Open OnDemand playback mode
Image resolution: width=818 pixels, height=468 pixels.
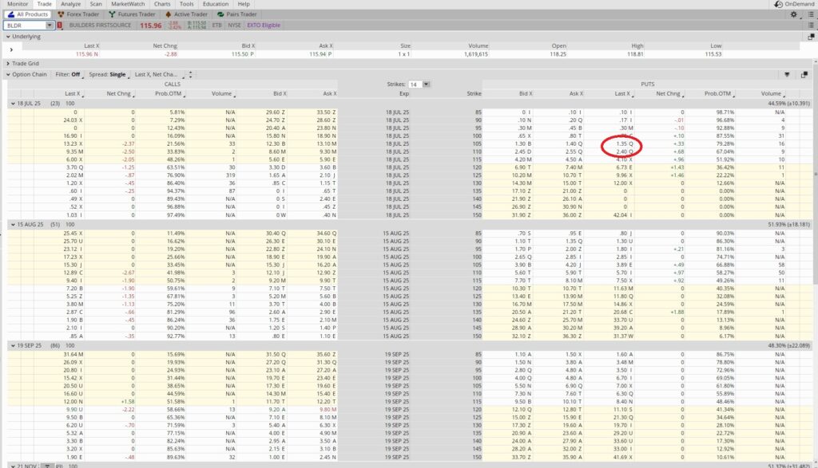[798, 5]
